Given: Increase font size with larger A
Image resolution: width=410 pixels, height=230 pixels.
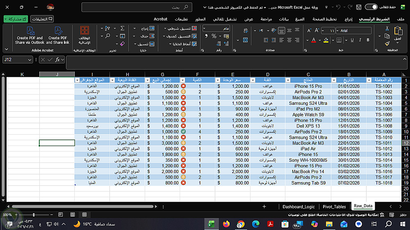Looking at the screenshot, I should tap(317, 31).
